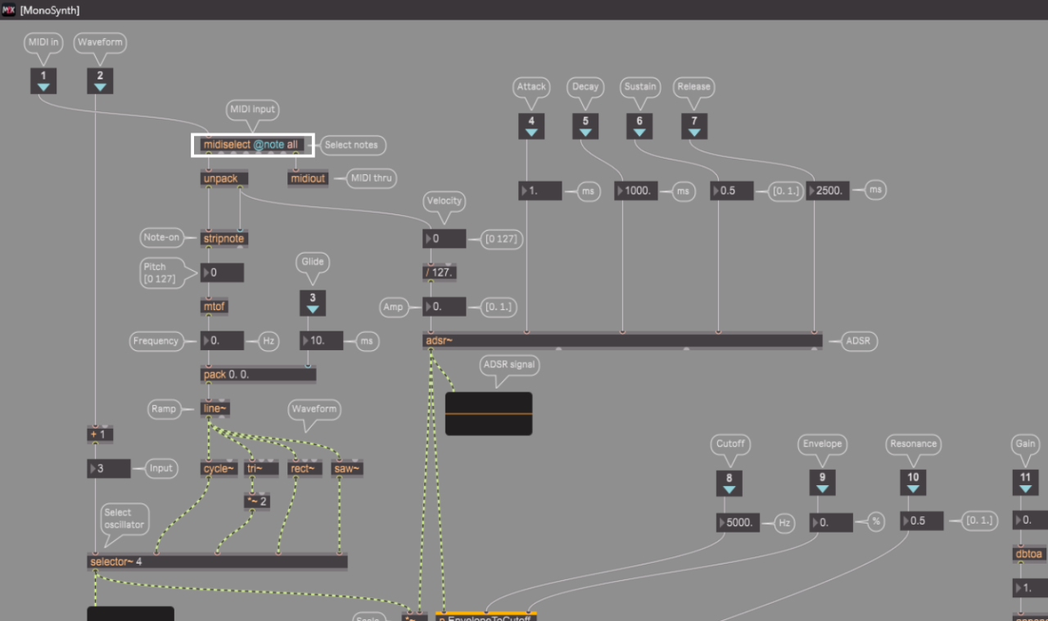
Task: Select the selector~ 4 object
Action: [217, 562]
